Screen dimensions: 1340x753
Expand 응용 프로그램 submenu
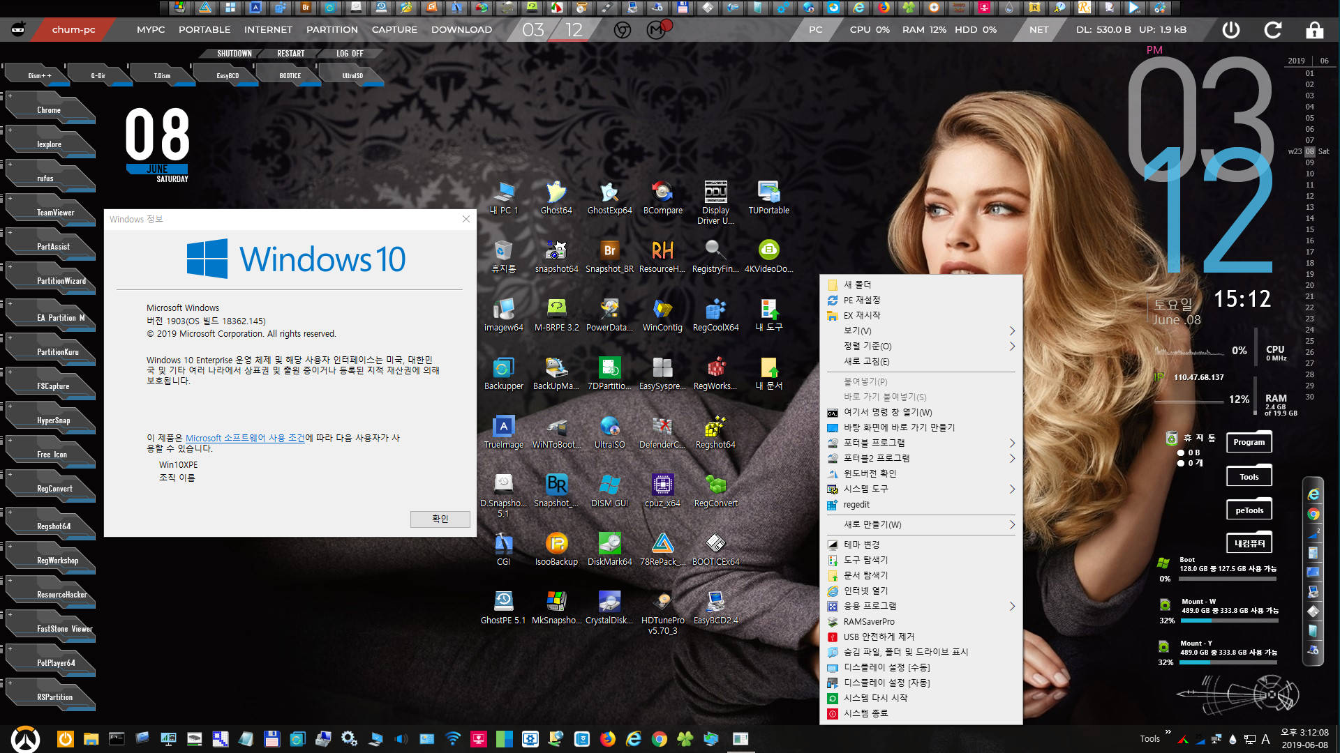(921, 606)
